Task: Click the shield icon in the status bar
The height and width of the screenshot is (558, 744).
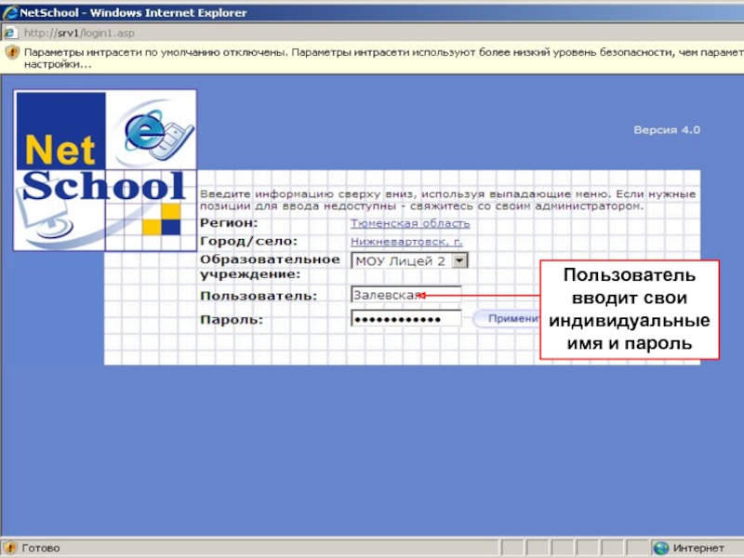Action: (x=11, y=548)
